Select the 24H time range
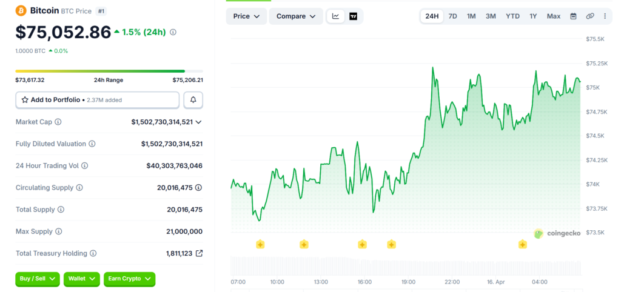This screenshot has width=621, height=292. tap(432, 16)
